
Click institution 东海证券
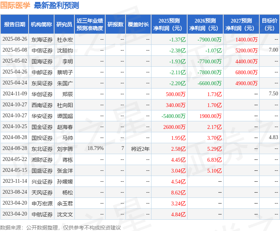coord(42,40)
